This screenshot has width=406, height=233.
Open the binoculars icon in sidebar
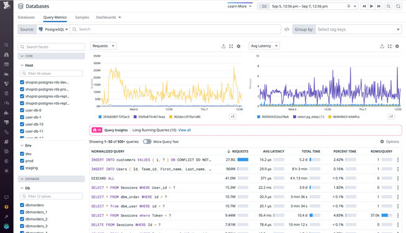tap(6, 55)
